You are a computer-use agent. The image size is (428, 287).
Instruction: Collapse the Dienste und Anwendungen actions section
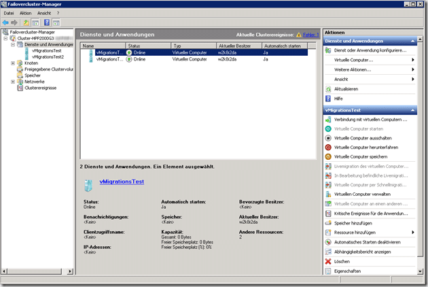coord(412,41)
